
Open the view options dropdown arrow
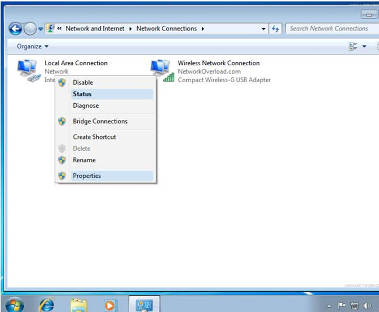click(x=364, y=46)
